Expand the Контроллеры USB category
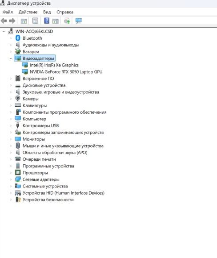The image size is (217, 258). [x=11, y=126]
